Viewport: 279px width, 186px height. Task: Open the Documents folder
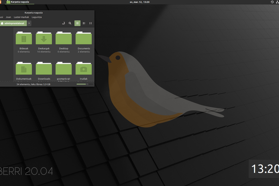point(84,38)
